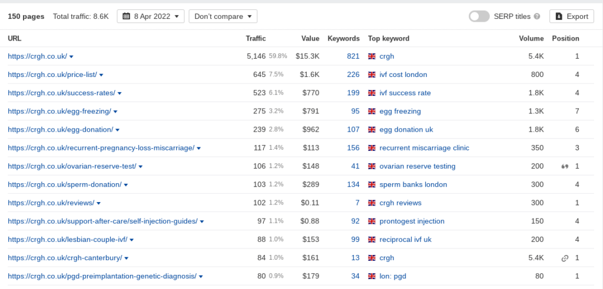The image size is (603, 289).
Task: Click the featured snippet quote icon for ovarian reserve testing
Action: point(565,166)
